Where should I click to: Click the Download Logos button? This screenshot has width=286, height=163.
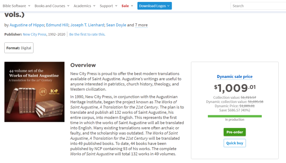(154, 6)
